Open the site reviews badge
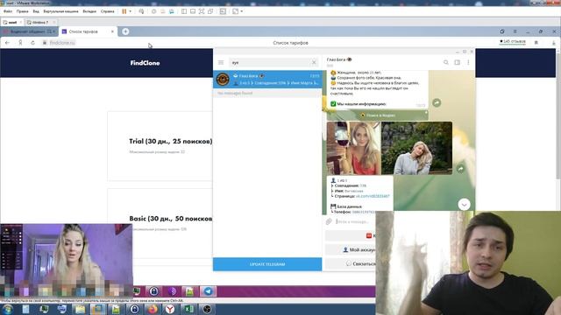Image resolution: width=561 pixels, height=315 pixels. pyautogui.click(x=512, y=42)
